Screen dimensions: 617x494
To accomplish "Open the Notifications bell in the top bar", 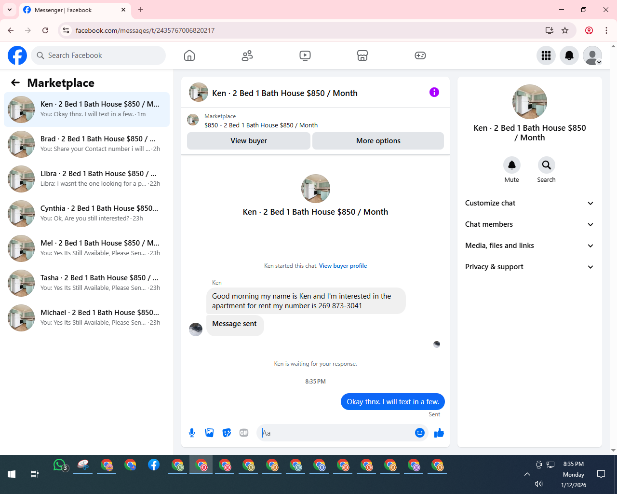I will tap(569, 55).
